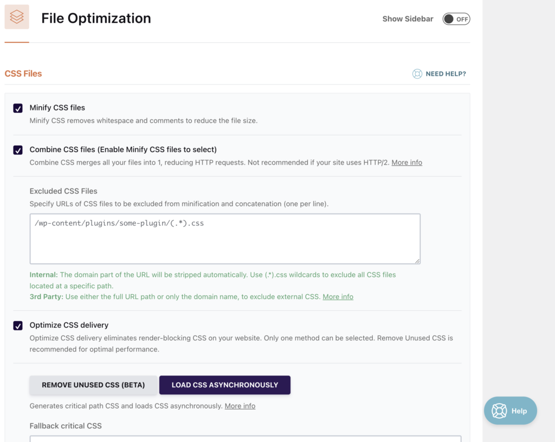Click the Minify CSS removes whitespace description

click(x=143, y=121)
